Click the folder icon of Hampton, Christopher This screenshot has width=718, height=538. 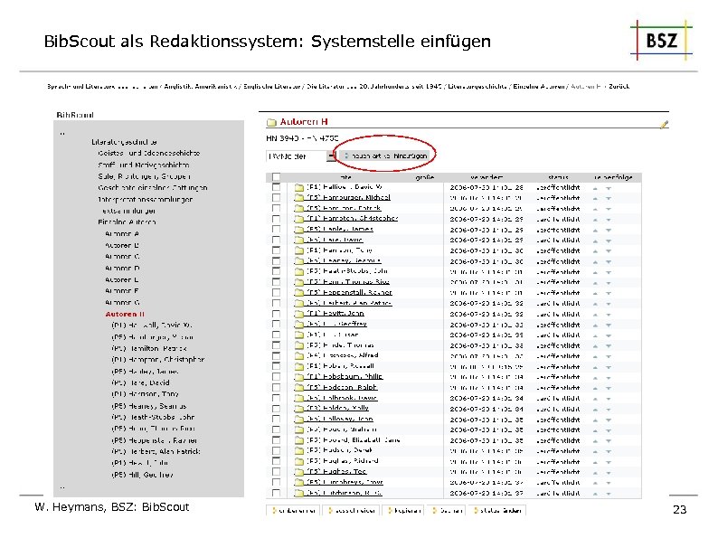[299, 219]
